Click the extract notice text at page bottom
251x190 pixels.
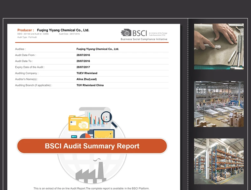(92, 188)
